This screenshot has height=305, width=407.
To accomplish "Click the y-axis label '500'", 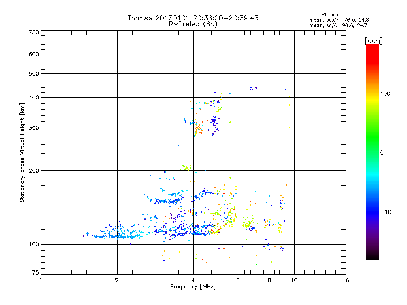I will coord(34,74).
